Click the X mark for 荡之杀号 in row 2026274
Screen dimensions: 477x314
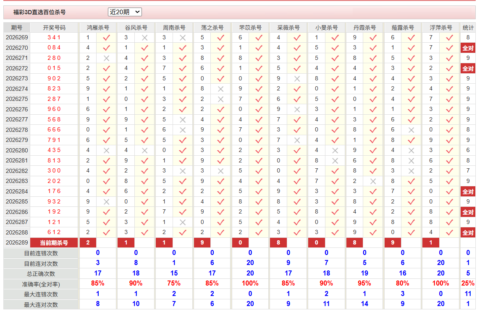221,89
